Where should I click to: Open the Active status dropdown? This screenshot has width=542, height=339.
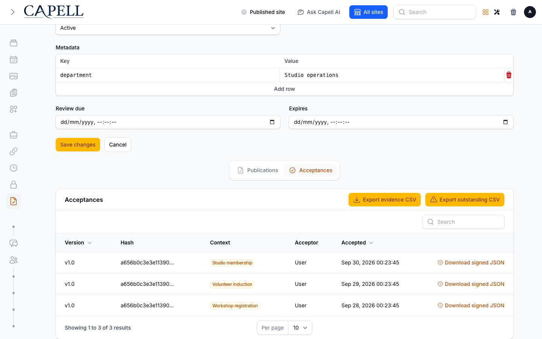(168, 28)
